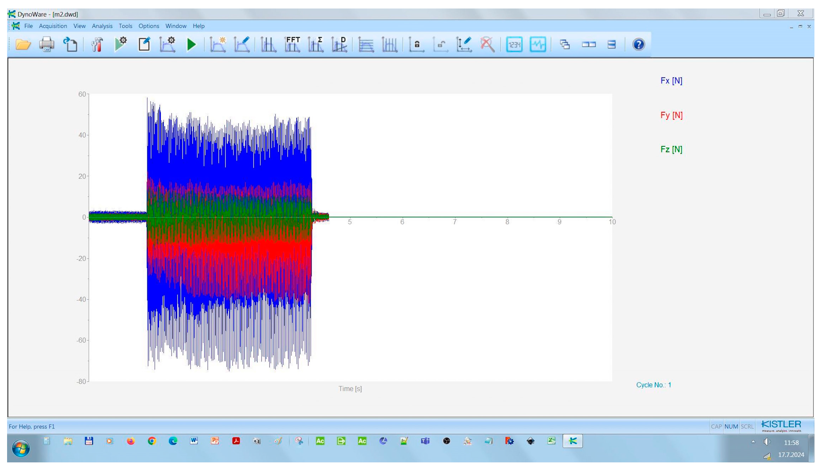Open the Analysis menu
The image size is (824, 473).
(x=102, y=26)
